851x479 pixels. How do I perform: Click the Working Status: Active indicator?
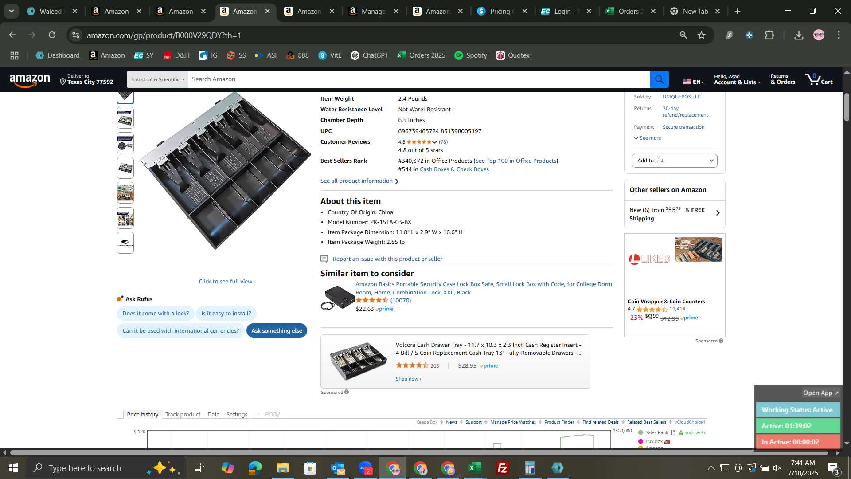[x=797, y=410]
